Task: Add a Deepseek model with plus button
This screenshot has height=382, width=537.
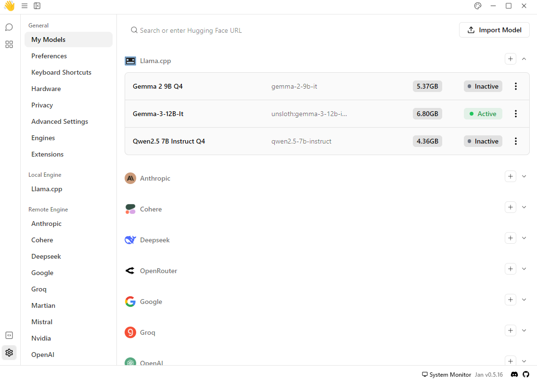Action: point(510,238)
